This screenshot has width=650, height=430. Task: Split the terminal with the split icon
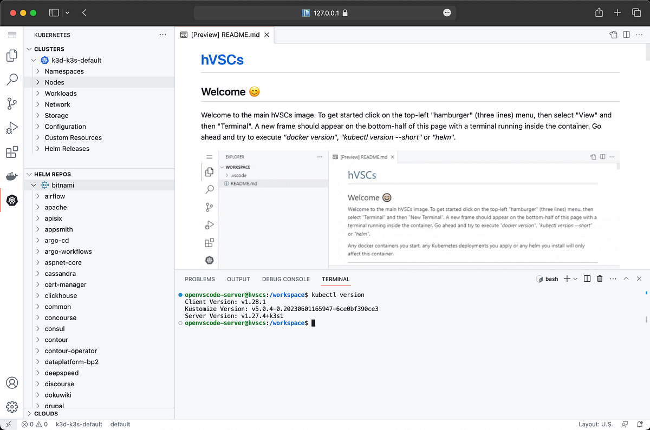coord(587,279)
